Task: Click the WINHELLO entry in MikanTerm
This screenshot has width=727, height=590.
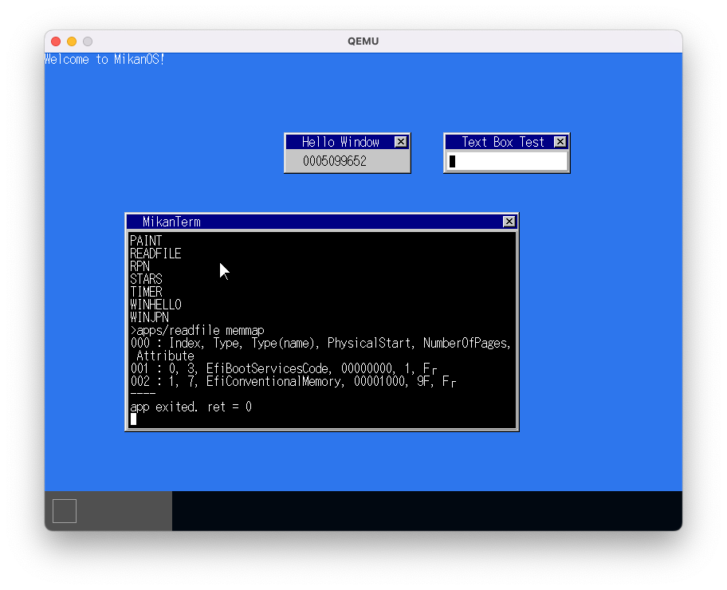Action: point(155,305)
